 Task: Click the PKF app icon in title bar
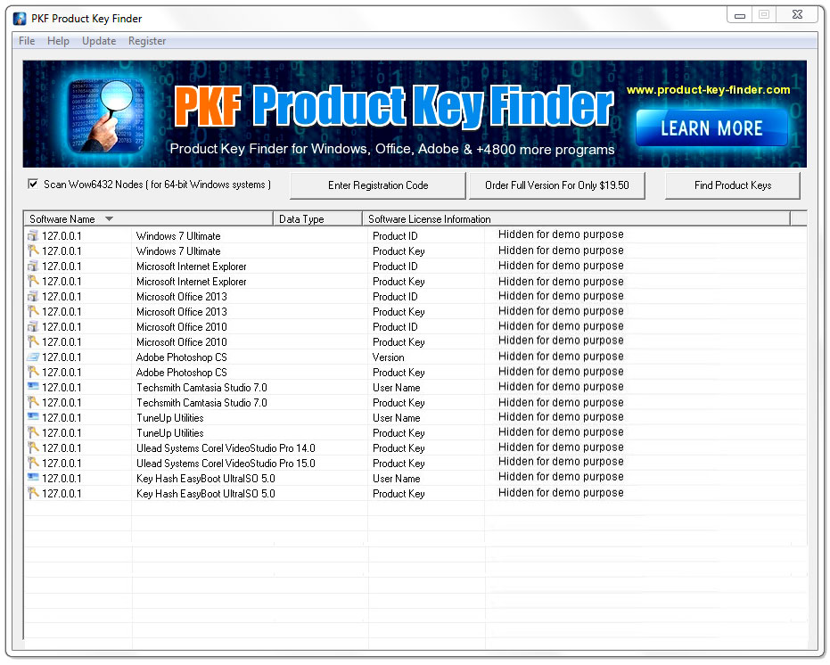pyautogui.click(x=20, y=19)
